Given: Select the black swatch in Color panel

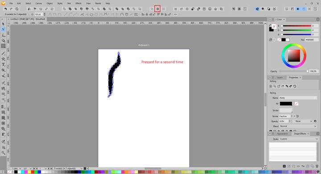Looking at the screenshot, I should 284,40.
